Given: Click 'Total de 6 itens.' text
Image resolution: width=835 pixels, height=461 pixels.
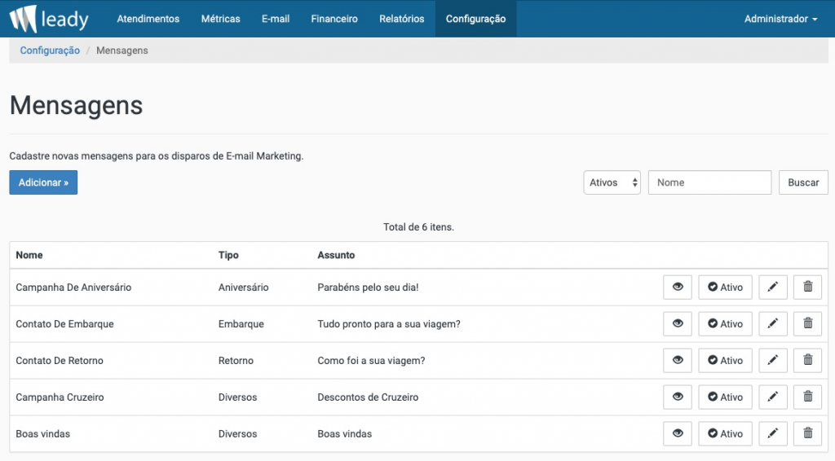Looking at the screenshot, I should [418, 227].
